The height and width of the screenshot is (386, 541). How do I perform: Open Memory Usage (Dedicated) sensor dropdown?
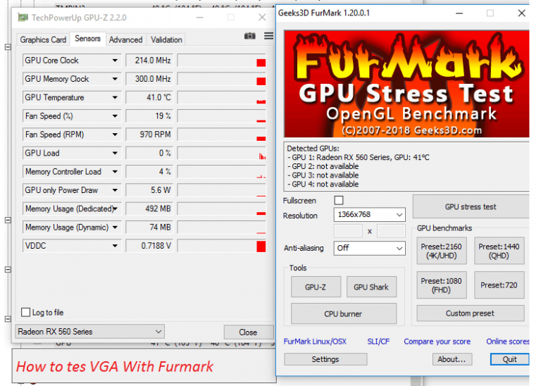coord(116,208)
